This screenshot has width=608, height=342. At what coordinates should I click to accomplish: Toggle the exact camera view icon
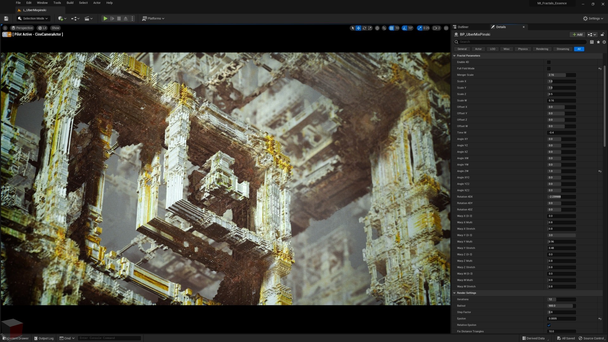pos(10,34)
